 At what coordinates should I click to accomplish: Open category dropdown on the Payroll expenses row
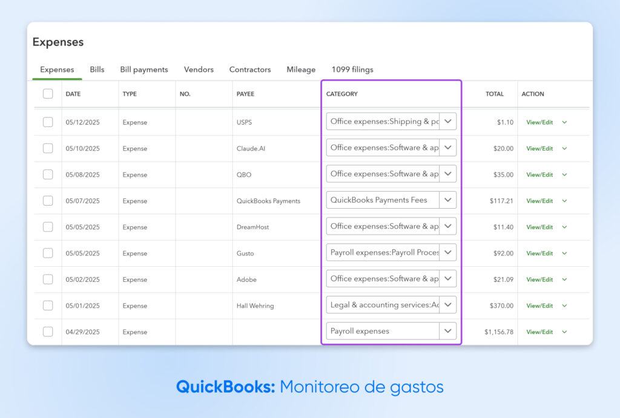[x=447, y=331]
